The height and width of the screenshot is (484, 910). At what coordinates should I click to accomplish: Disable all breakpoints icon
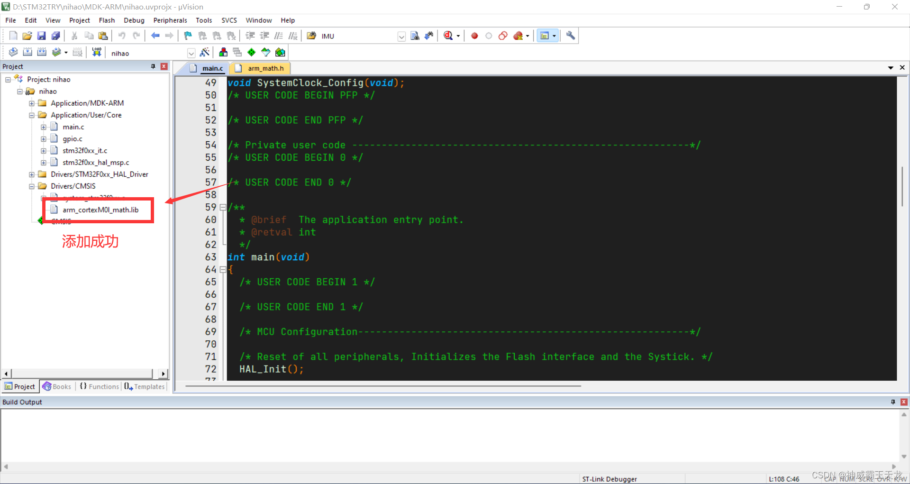coord(503,36)
